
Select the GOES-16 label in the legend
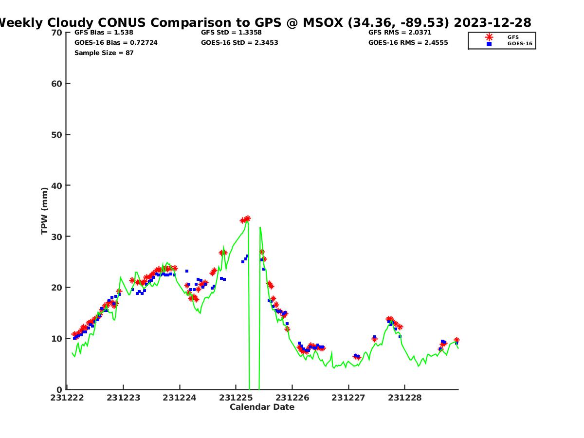(519, 44)
